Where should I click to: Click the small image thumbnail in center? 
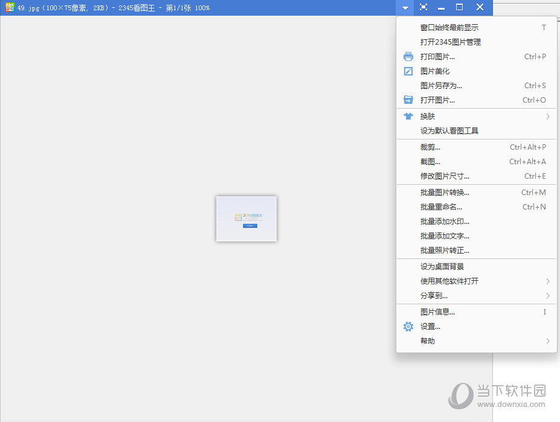(246, 219)
